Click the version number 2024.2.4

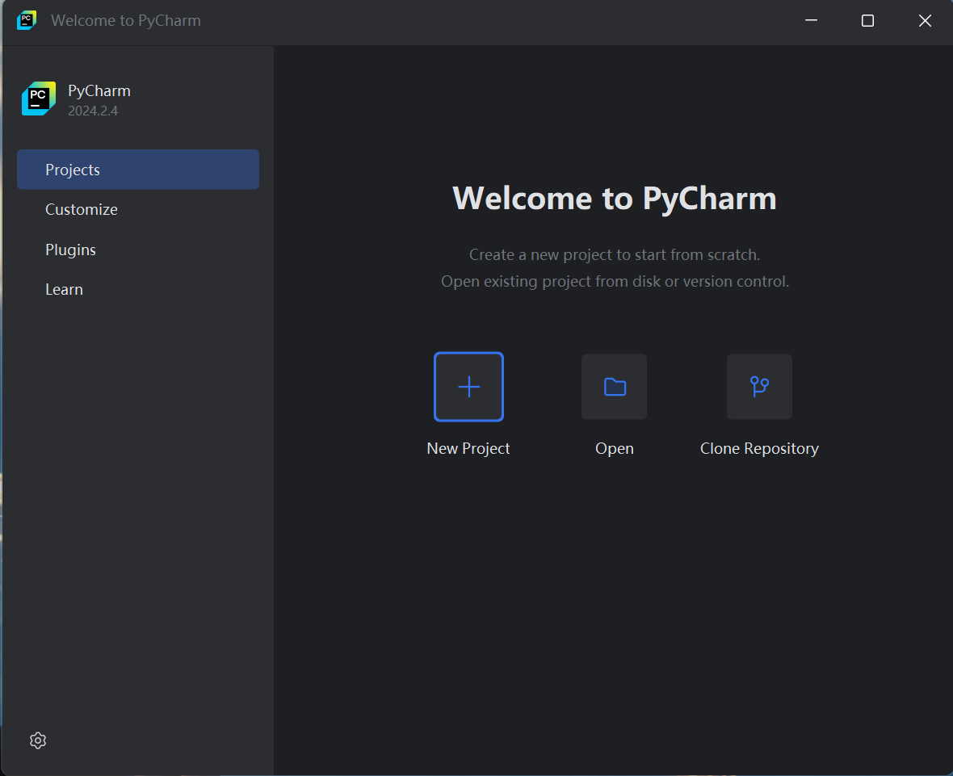(93, 111)
